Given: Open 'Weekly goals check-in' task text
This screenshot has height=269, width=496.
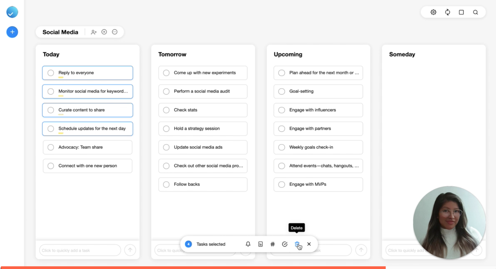Looking at the screenshot, I should tap(311, 147).
